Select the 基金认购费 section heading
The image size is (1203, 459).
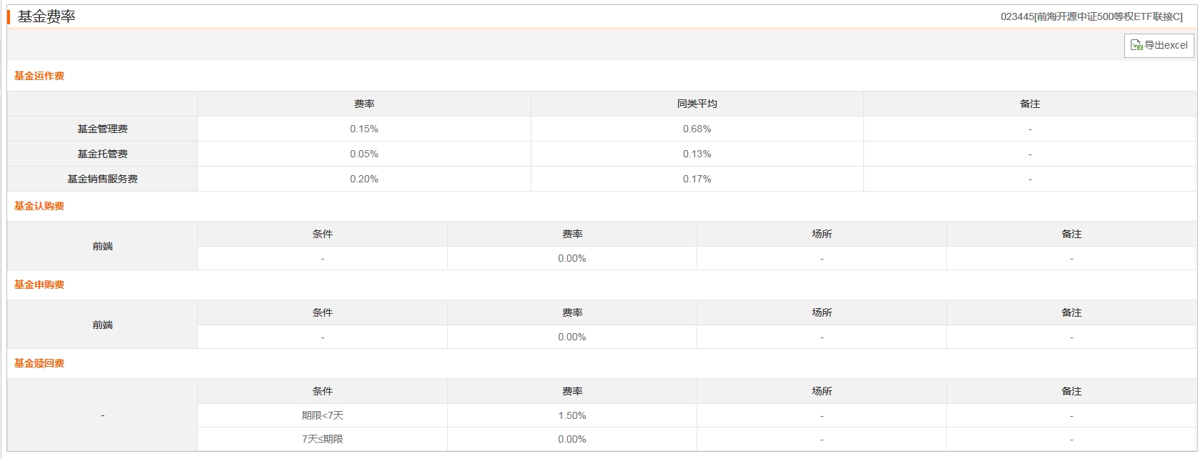pos(39,206)
